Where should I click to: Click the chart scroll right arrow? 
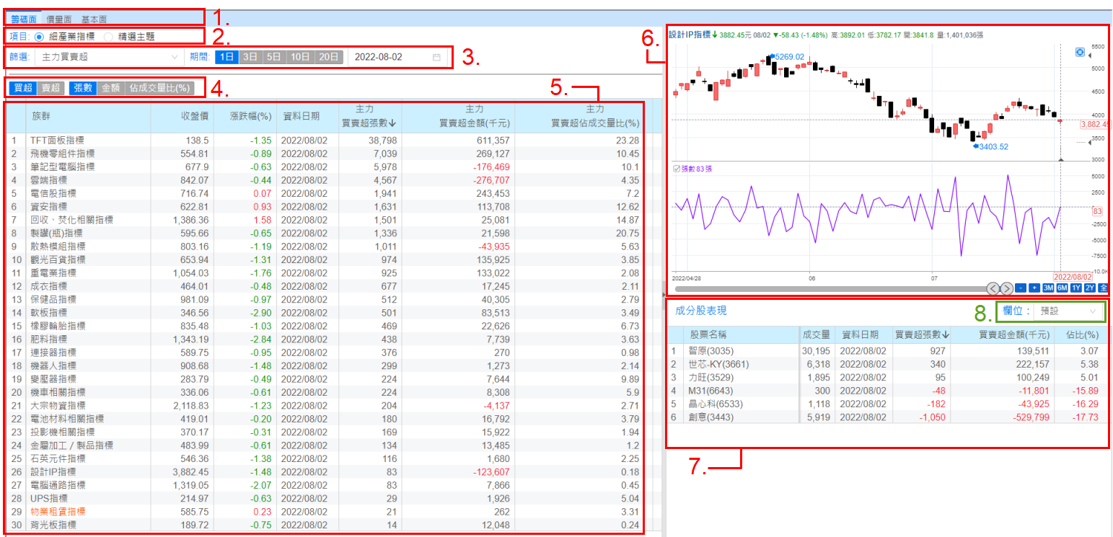1006,288
